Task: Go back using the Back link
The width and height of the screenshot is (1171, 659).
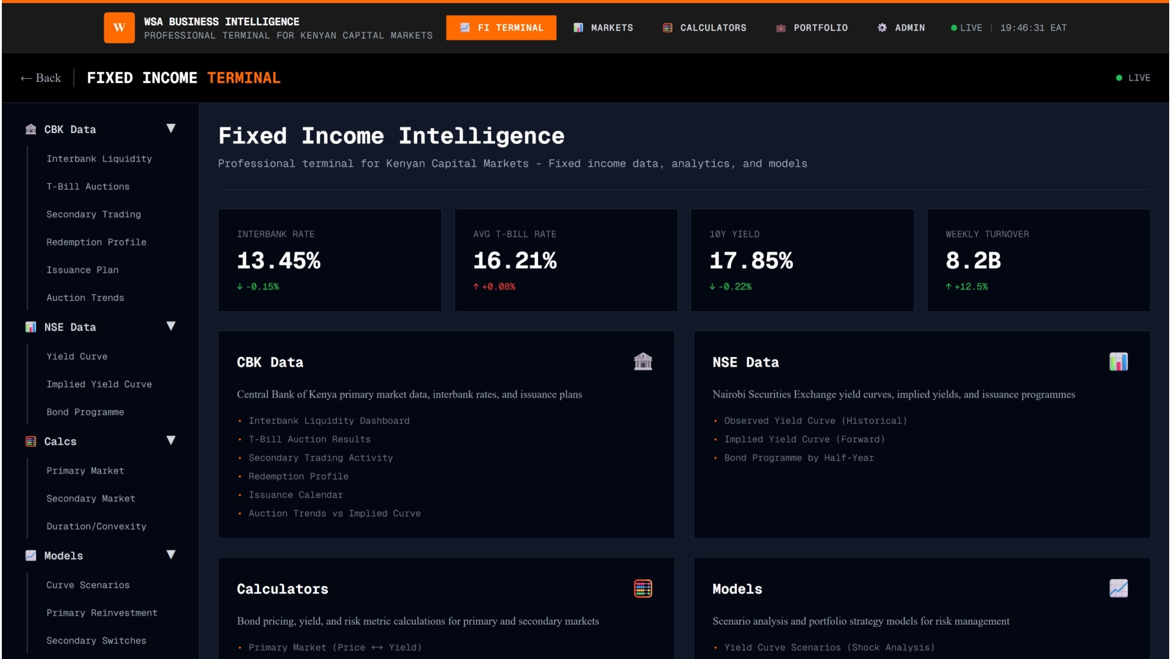Action: tap(41, 77)
